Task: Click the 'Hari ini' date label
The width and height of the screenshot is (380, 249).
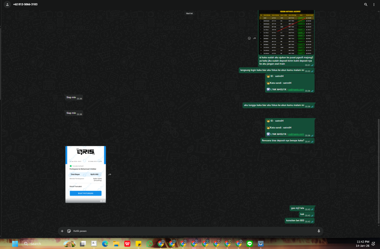Action: coord(189,13)
